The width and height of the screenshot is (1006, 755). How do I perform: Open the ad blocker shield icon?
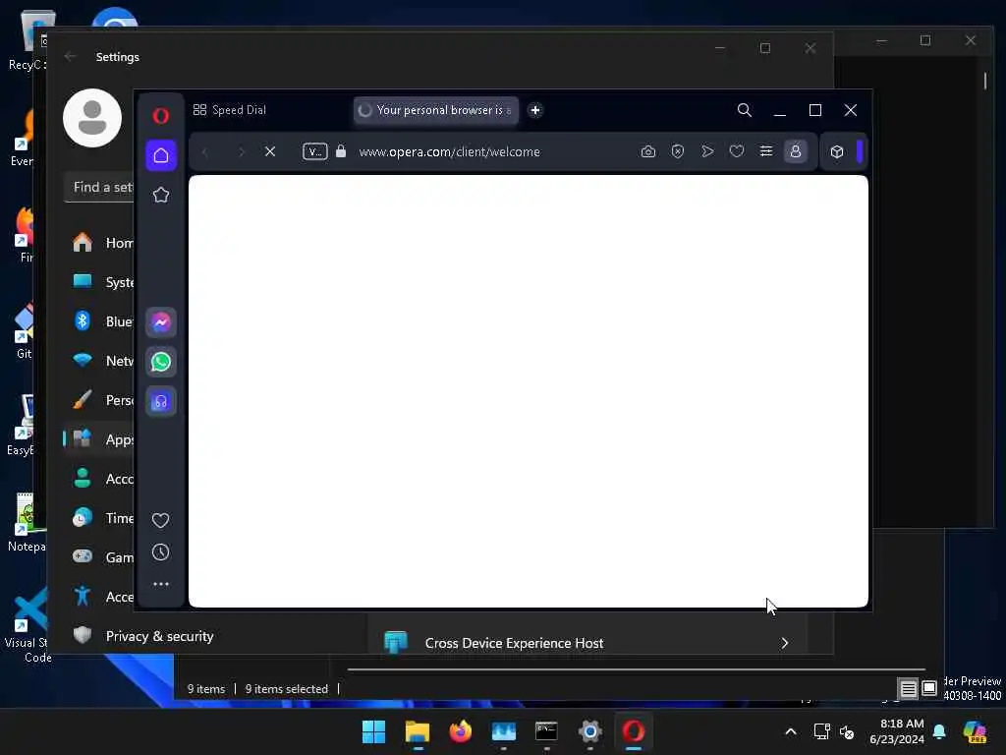click(678, 151)
